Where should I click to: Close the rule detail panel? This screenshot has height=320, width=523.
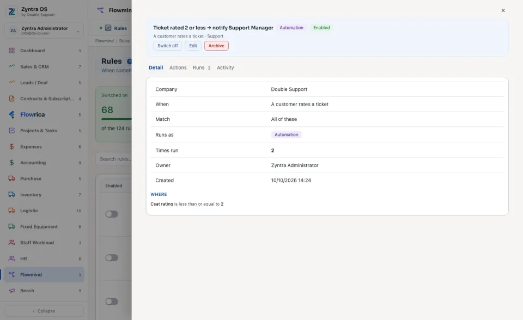[503, 10]
